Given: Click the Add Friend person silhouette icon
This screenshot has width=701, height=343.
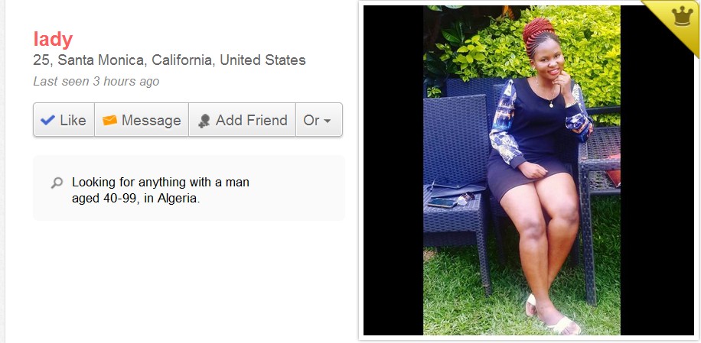Looking at the screenshot, I should 204,121.
